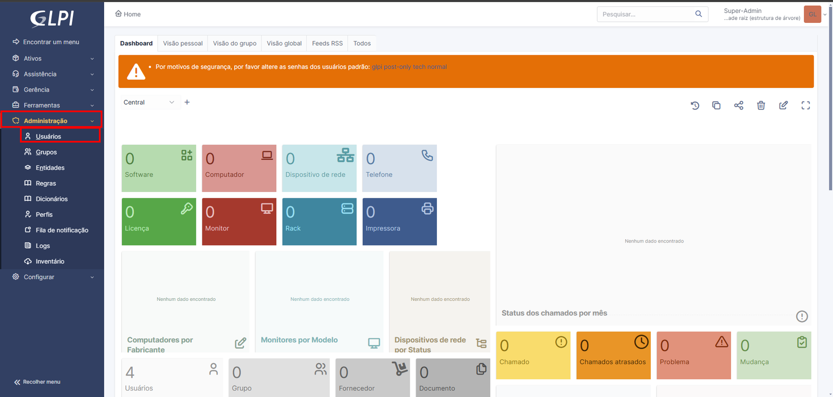Open Usuários in the Administração menu
This screenshot has width=833, height=397.
48,136
